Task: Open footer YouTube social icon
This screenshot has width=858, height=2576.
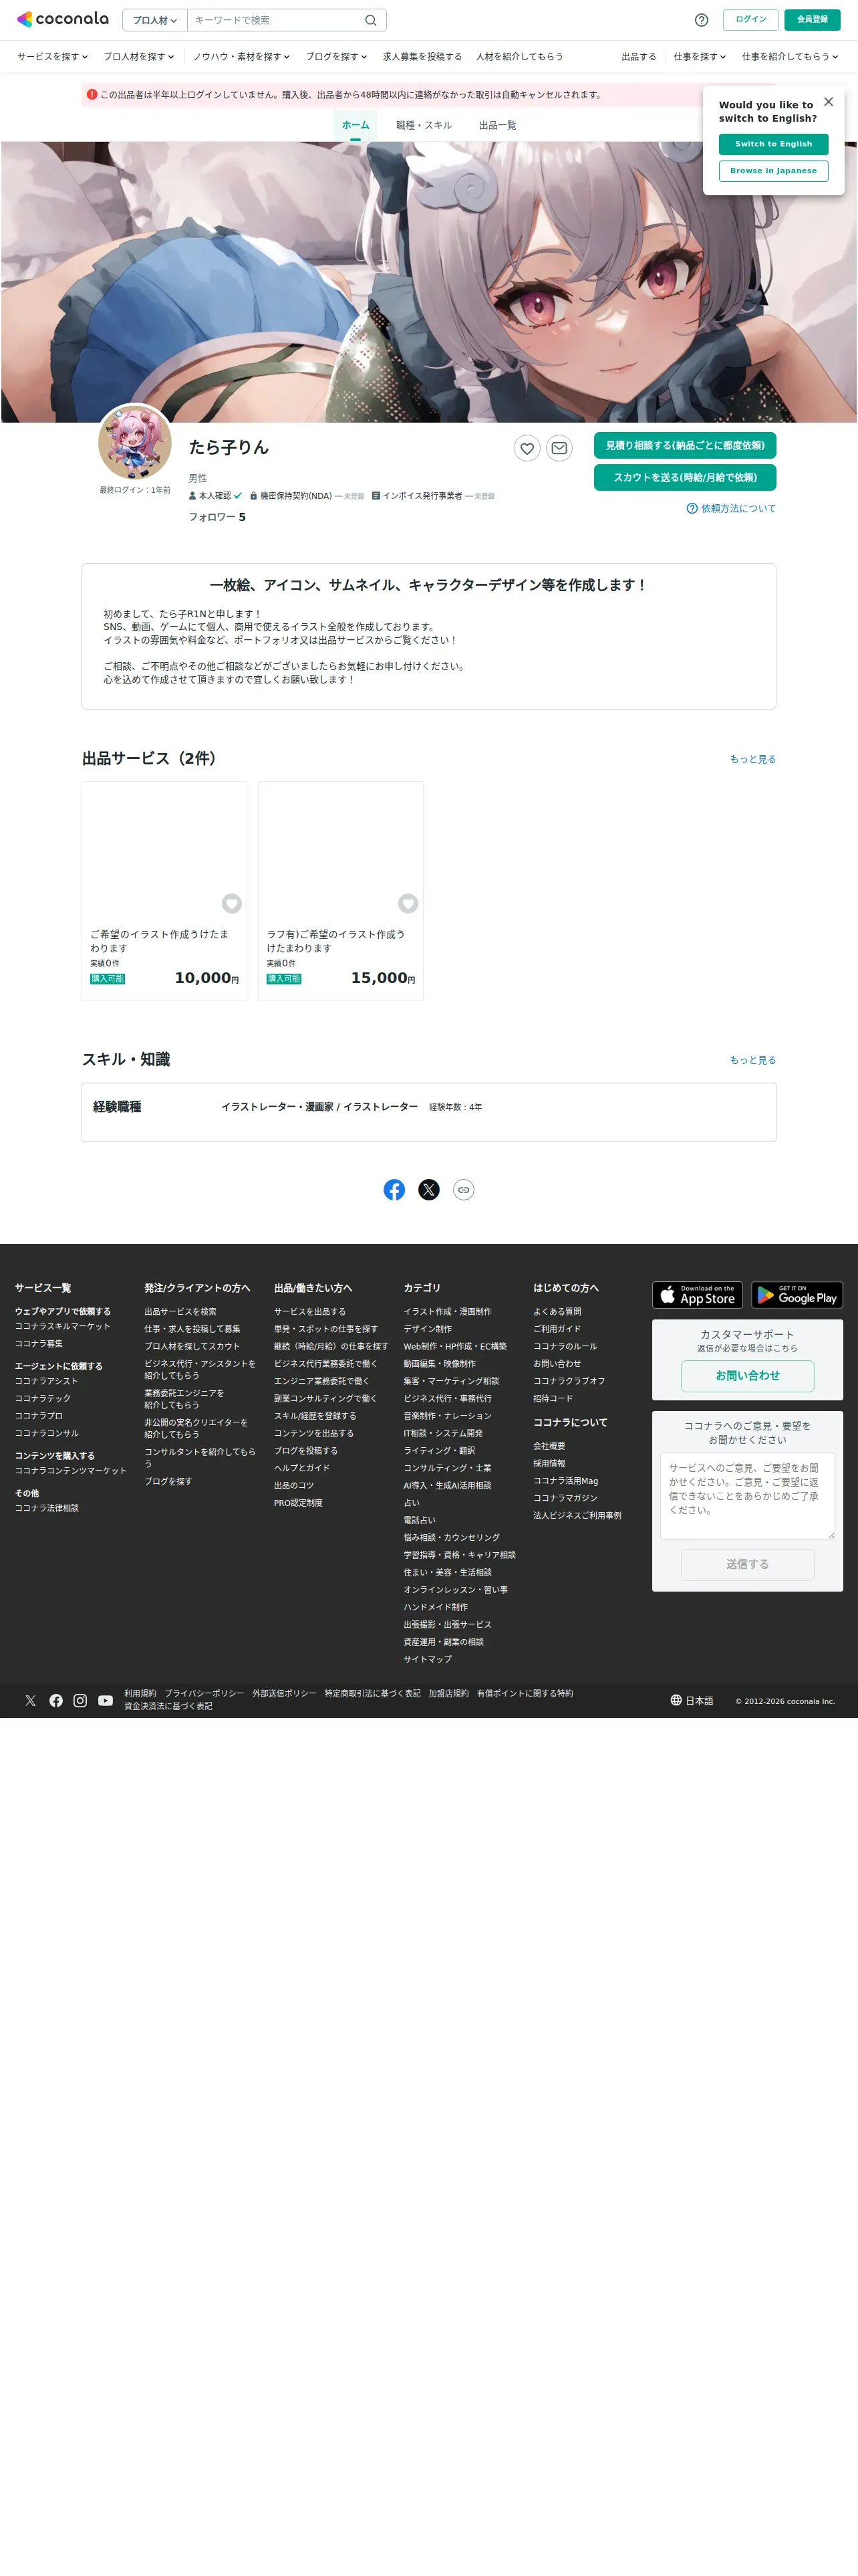Action: [105, 1700]
